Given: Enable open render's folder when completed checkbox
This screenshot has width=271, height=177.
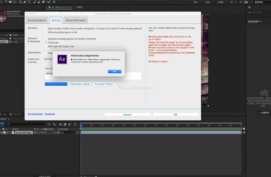Looking at the screenshot, I should tap(46, 28).
